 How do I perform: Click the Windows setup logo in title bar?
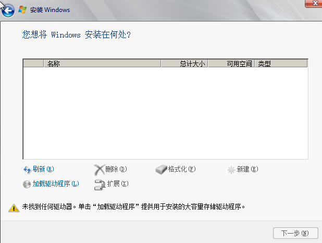tap(22, 10)
